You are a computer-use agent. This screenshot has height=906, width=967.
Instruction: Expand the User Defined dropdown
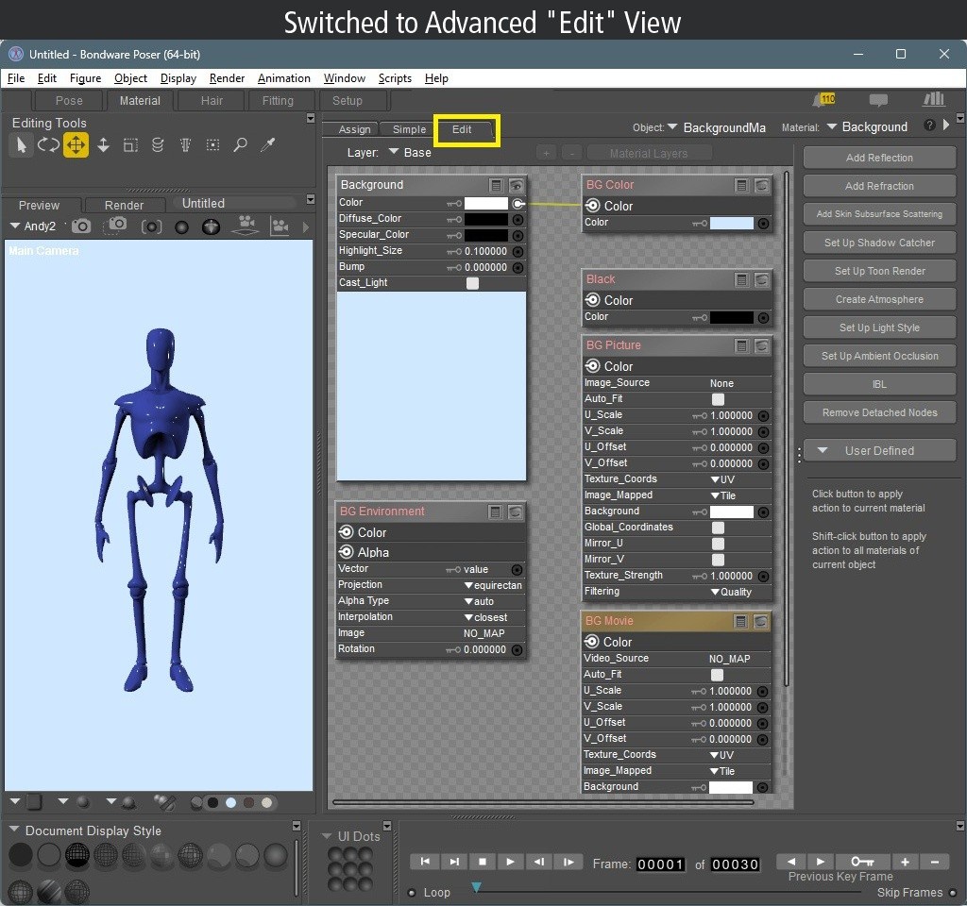pos(879,450)
